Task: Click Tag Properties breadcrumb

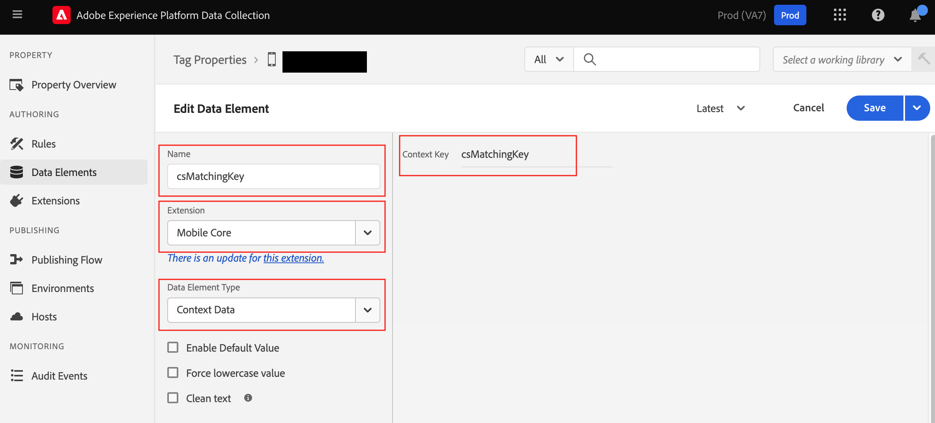Action: pyautogui.click(x=210, y=60)
